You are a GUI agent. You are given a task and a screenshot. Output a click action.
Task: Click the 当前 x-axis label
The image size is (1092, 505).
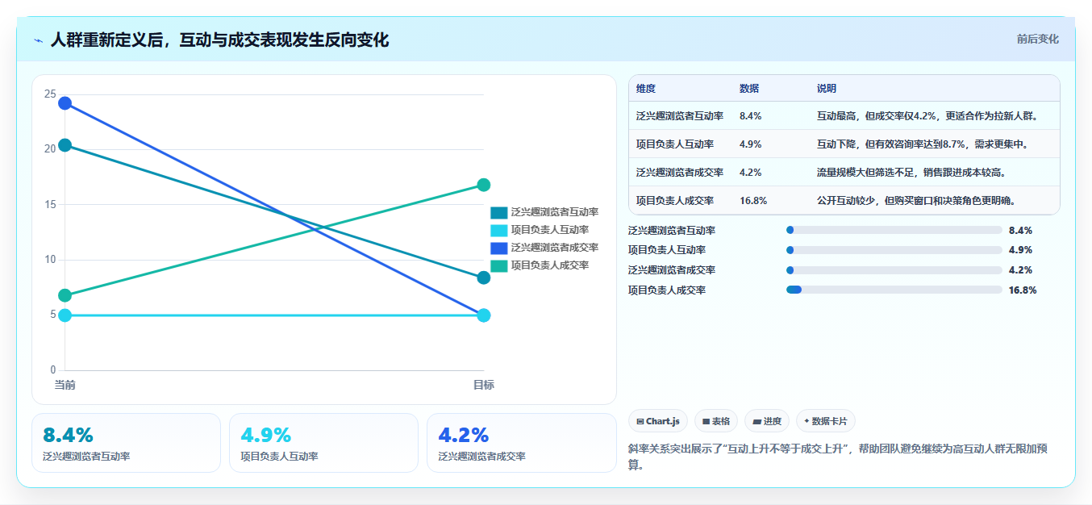point(65,385)
